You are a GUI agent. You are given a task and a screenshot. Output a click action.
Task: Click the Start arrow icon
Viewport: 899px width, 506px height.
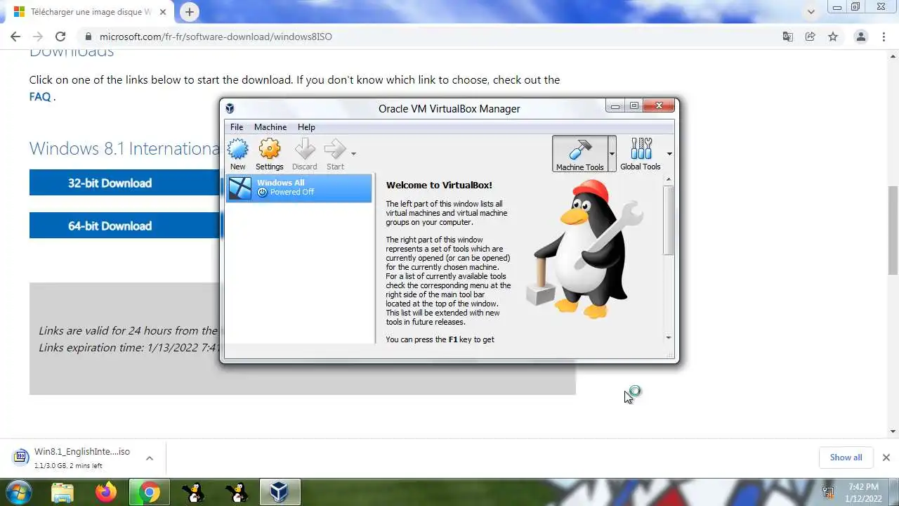[x=335, y=154]
